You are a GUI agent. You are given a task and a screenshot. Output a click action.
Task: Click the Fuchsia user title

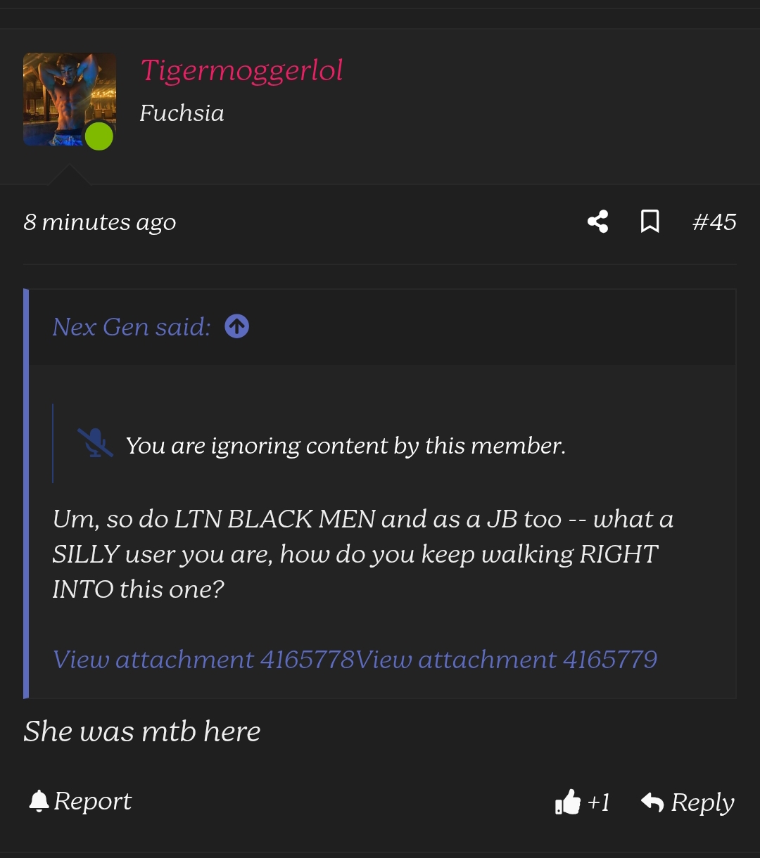pyautogui.click(x=182, y=113)
